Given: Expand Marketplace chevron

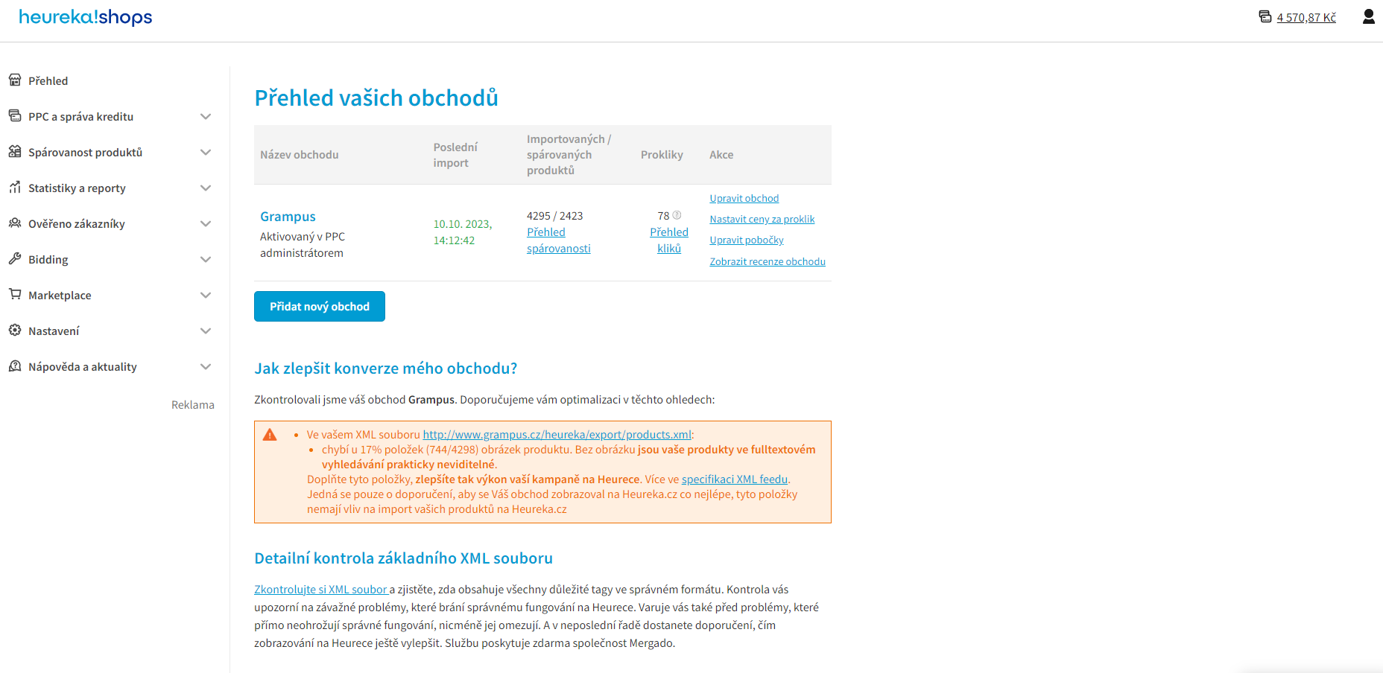Looking at the screenshot, I should pos(206,295).
